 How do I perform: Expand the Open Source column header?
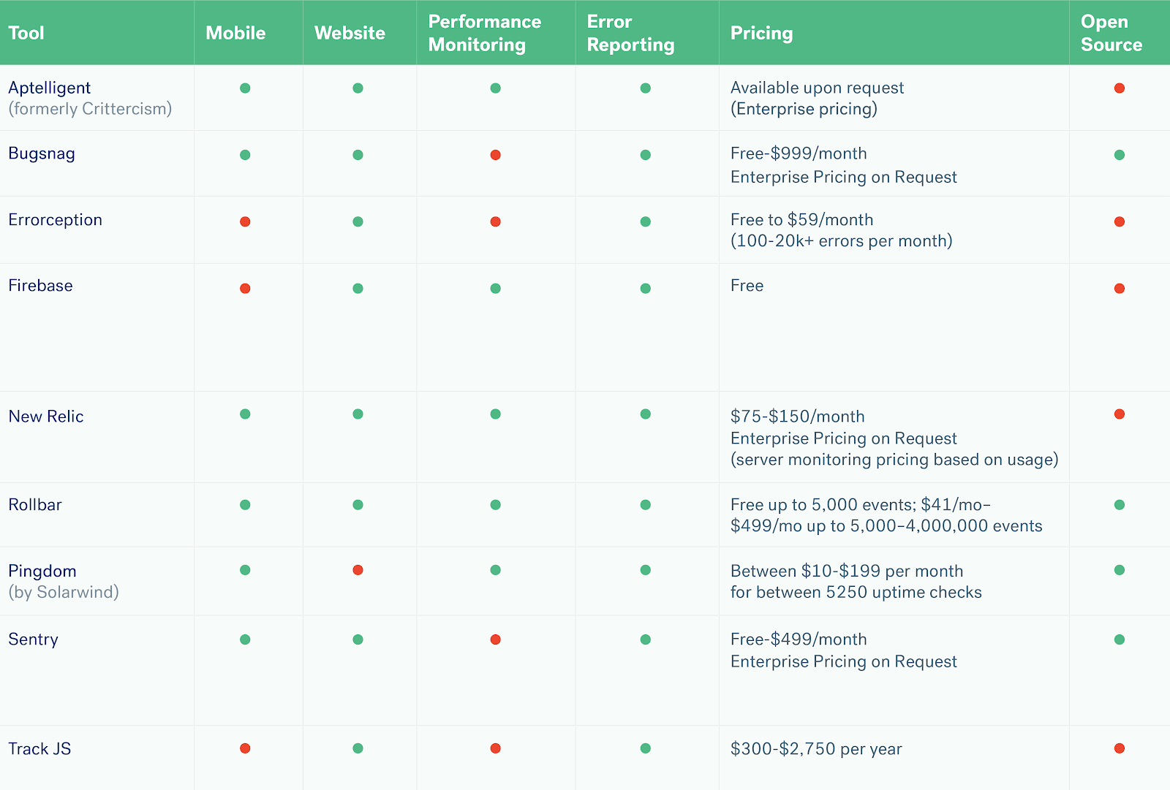point(1111,33)
